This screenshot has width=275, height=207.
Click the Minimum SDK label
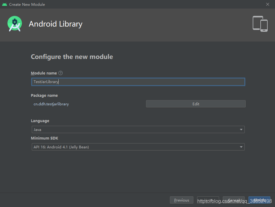[x=45, y=138]
